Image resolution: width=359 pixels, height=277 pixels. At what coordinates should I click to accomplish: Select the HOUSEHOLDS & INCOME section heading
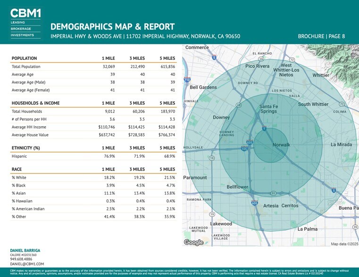[35, 103]
